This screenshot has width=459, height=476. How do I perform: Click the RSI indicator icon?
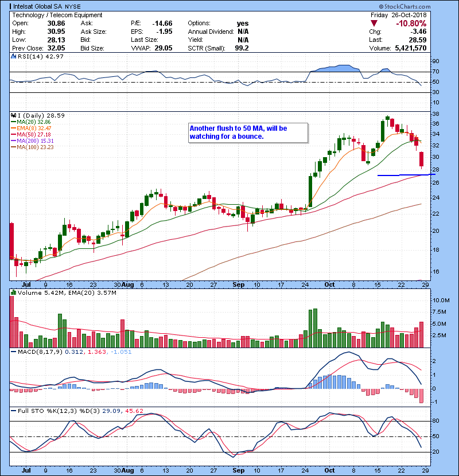[x=13, y=56]
